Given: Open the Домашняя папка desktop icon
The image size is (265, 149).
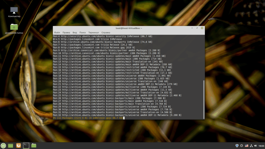Looking at the screenshot, I should point(14,29).
